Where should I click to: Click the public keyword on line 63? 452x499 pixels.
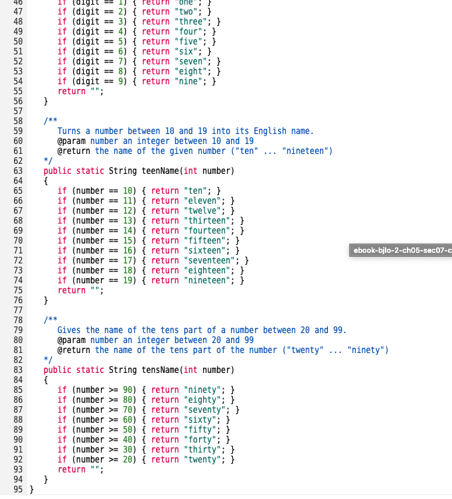click(57, 171)
